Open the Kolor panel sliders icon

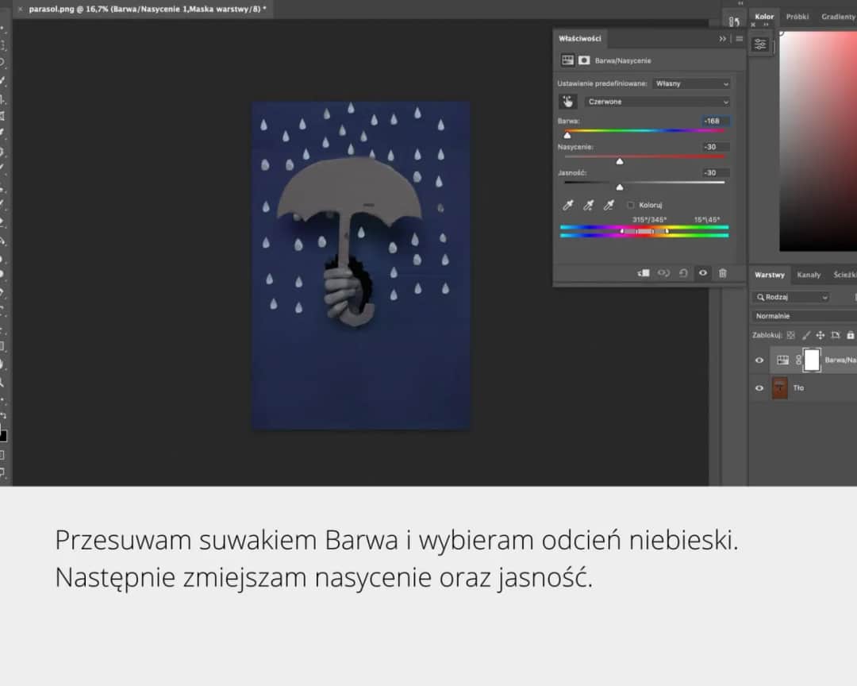pos(760,45)
